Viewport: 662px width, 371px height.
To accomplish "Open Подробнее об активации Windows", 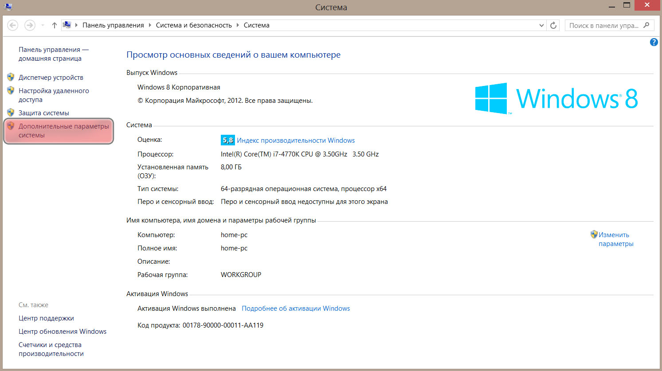I will 296,309.
